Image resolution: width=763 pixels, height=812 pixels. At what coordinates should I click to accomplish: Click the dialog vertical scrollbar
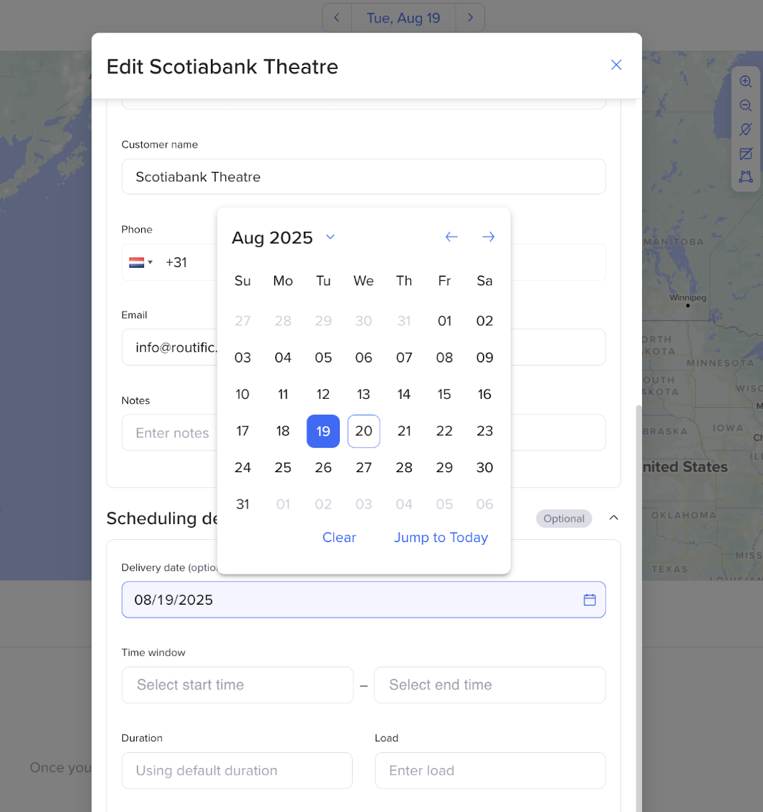click(638, 608)
